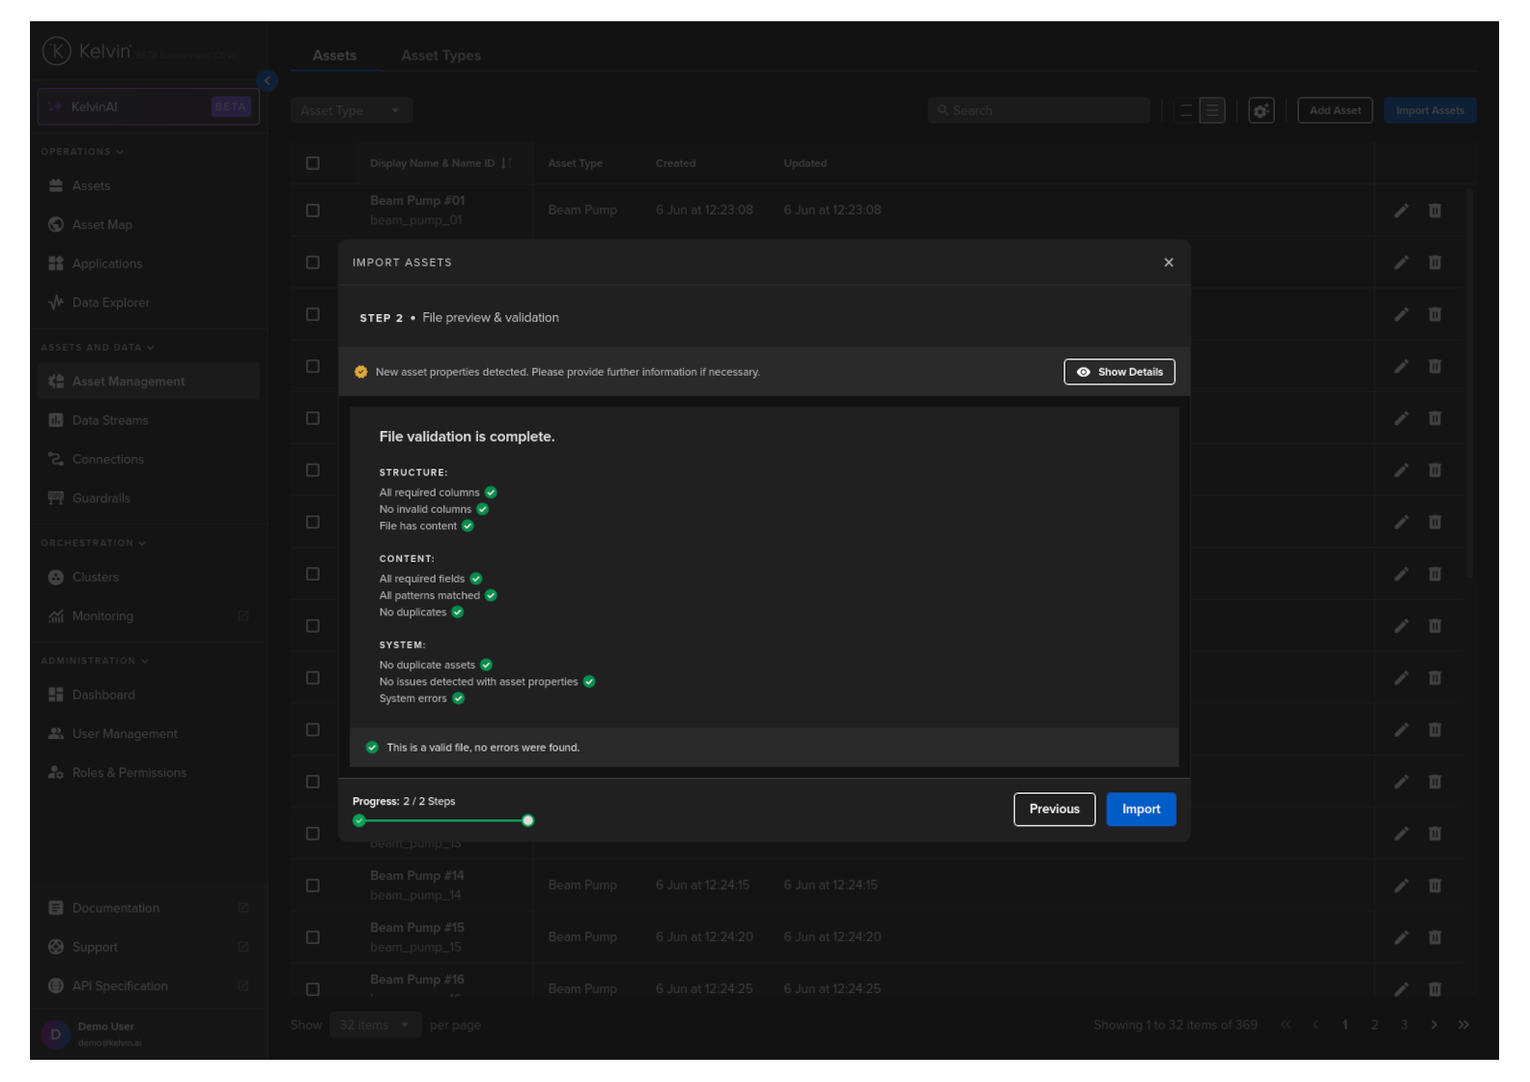Open table column settings gear icon
1530x1082 pixels.
coord(1261,111)
